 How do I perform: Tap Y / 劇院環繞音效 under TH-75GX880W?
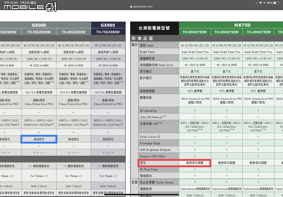pos(108,166)
